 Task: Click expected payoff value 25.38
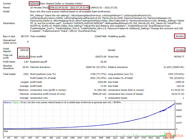pyautogui.click(x=103, y=62)
